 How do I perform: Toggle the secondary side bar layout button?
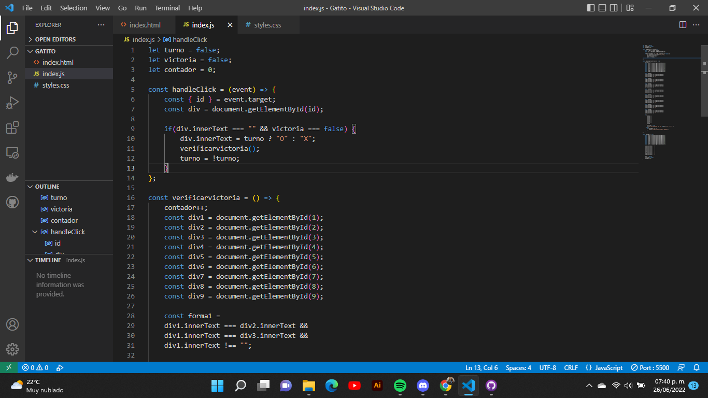click(614, 8)
